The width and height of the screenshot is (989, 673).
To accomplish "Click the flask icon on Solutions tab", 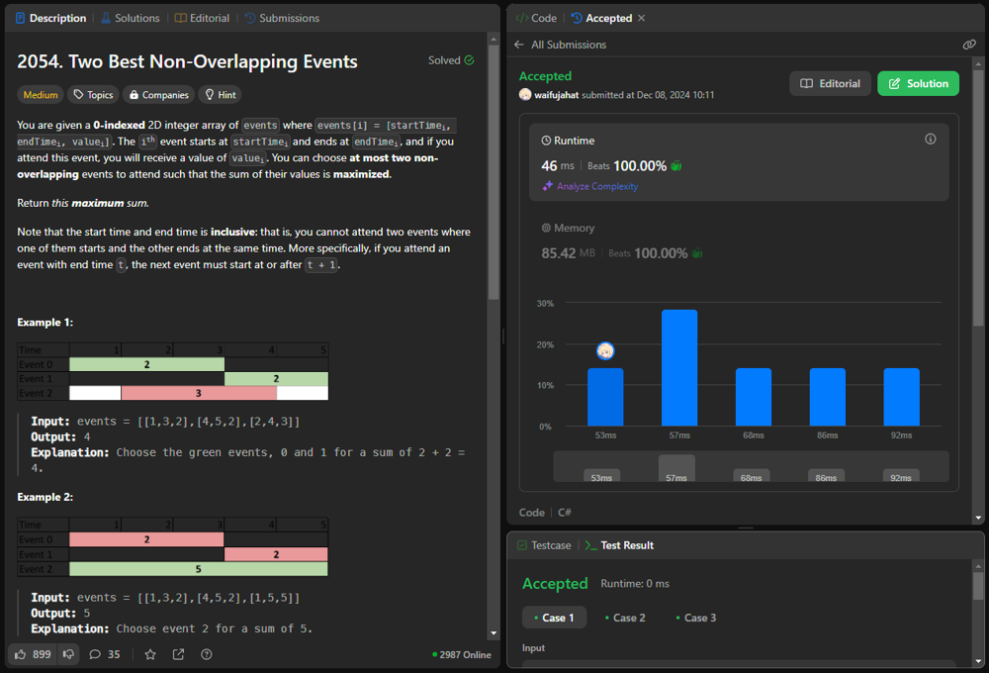I will point(106,18).
